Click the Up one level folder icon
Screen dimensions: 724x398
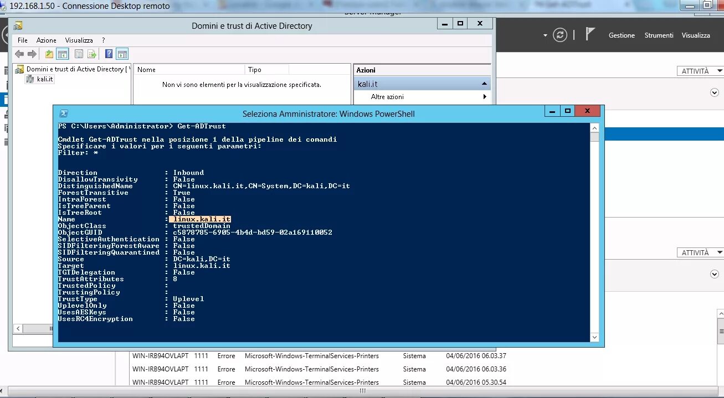point(49,54)
